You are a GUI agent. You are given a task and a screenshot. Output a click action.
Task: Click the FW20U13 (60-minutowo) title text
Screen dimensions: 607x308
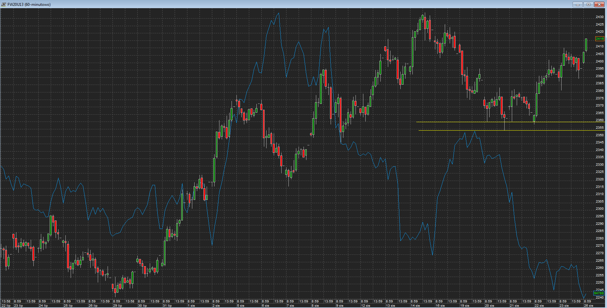point(29,5)
